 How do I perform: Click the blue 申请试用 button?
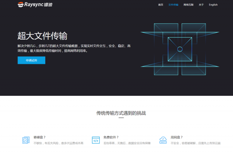click(x=31, y=60)
